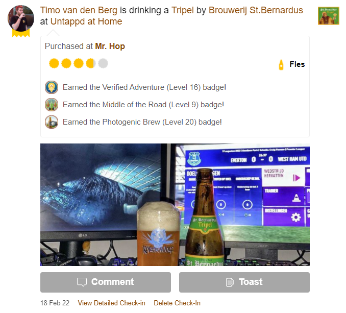
Task: Click the Middle of the Road badge icon
Action: [52, 105]
